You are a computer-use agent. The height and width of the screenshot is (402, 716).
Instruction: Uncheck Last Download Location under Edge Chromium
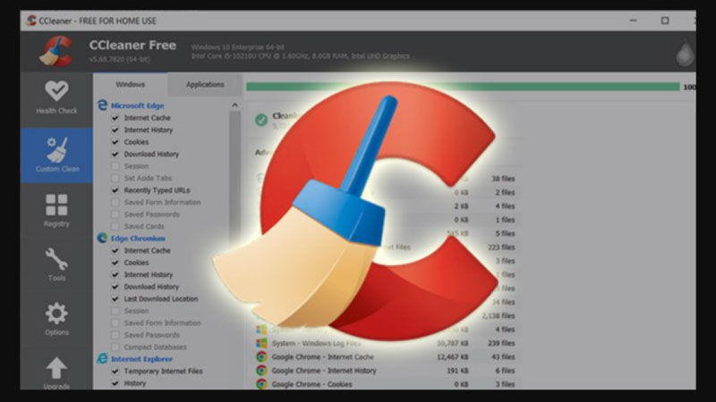115,298
